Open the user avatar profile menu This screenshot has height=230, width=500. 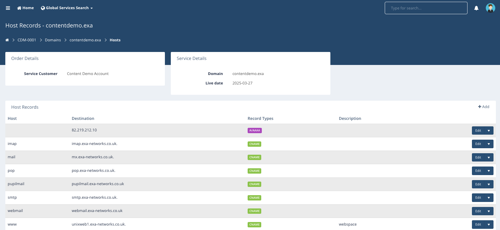click(490, 8)
